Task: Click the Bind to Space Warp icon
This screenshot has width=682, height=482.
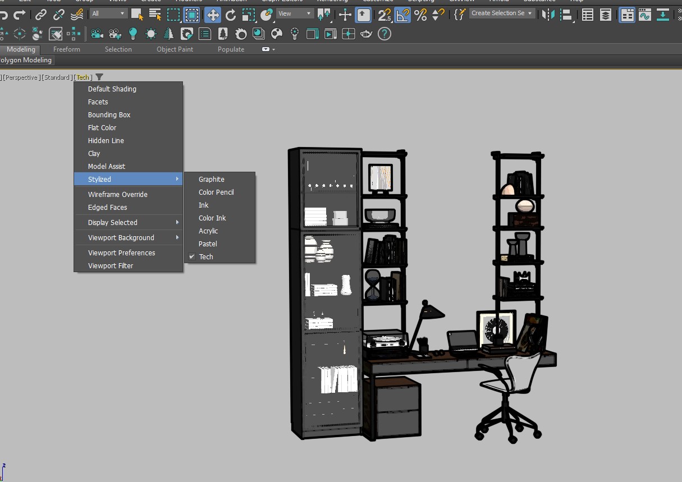Action: (x=77, y=15)
